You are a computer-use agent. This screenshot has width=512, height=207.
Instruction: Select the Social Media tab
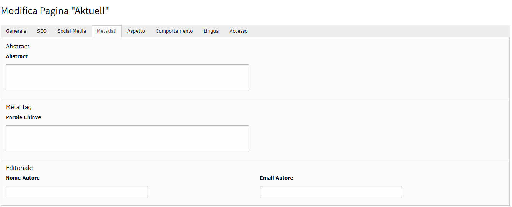click(72, 31)
